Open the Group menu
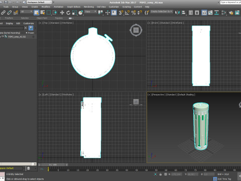This screenshot has height=181, width=241. tap(15, 7)
